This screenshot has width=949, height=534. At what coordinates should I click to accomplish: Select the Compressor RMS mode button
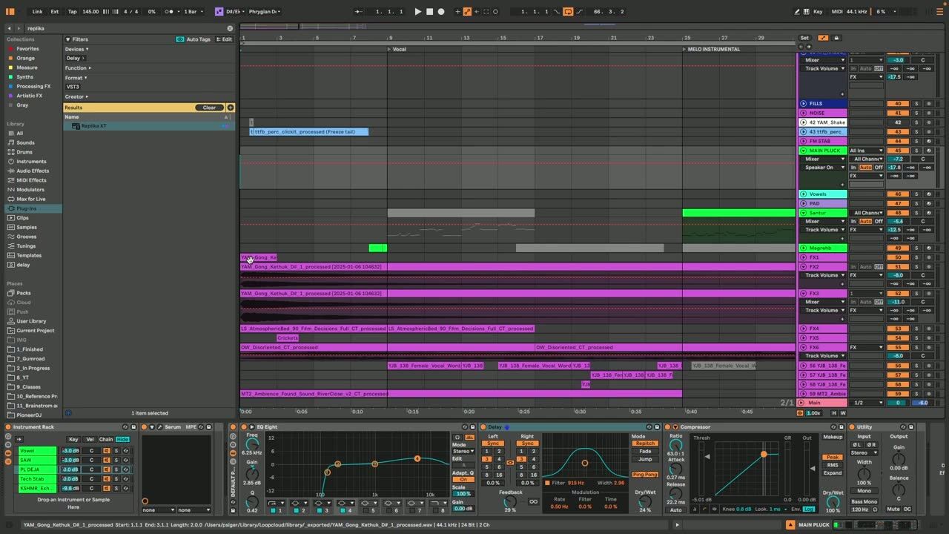click(833, 465)
